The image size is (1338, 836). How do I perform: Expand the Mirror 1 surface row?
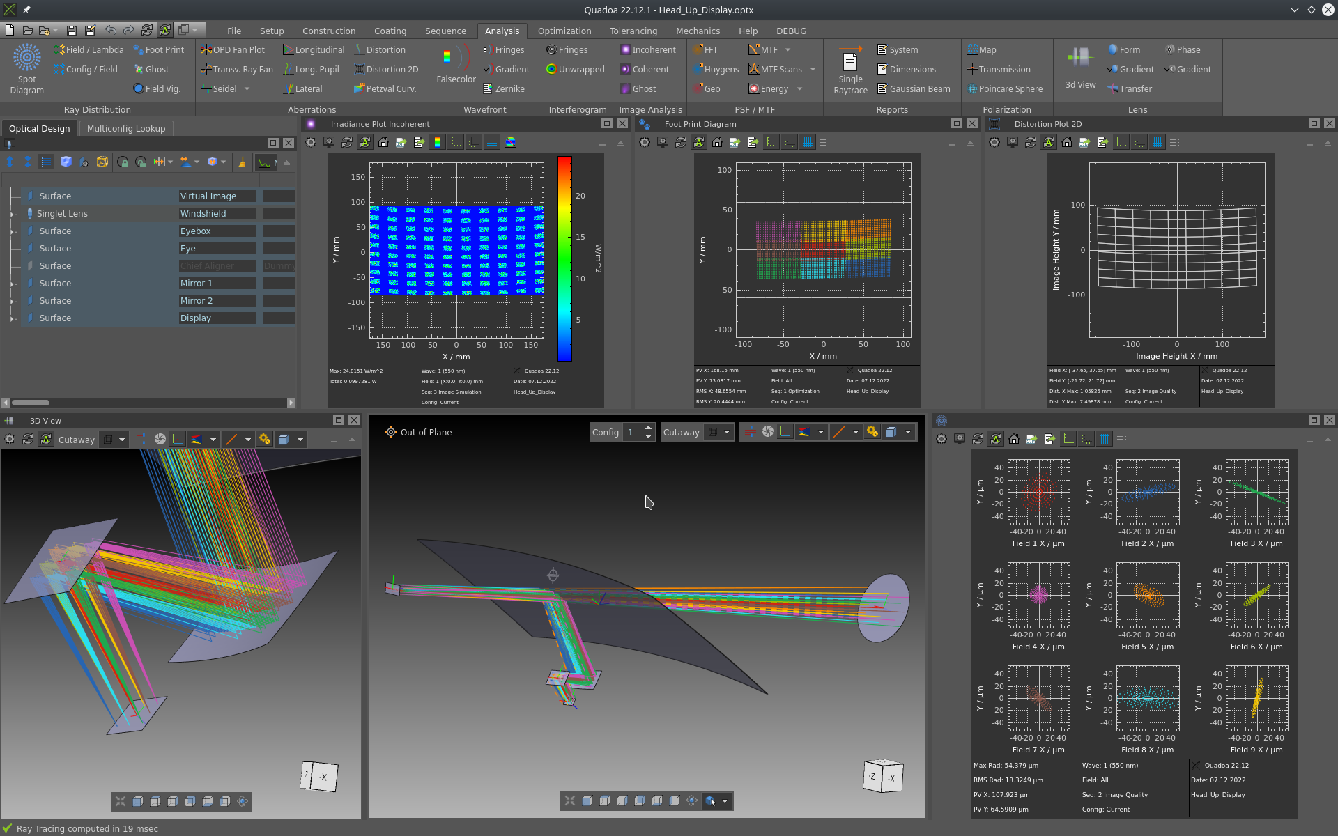(13, 284)
